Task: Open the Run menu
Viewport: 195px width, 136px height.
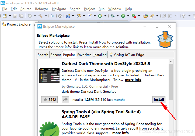Action: (x=102, y=9)
